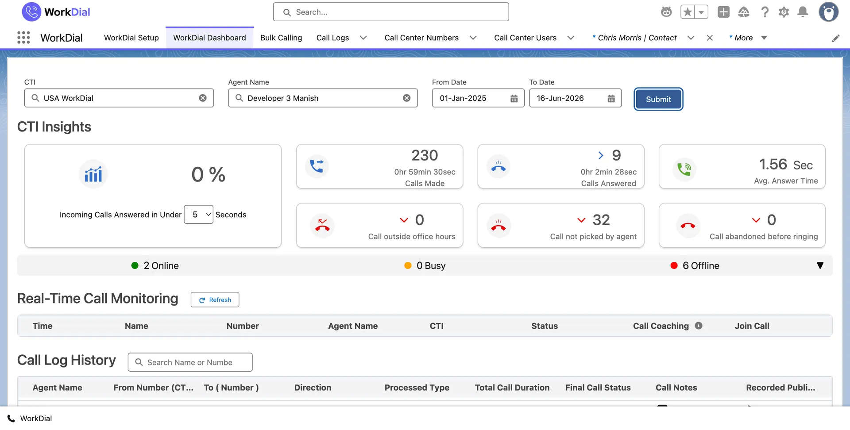Open the Chris Morris Contact tab chevron
Viewport: 850px width, 430px height.
[x=691, y=38]
